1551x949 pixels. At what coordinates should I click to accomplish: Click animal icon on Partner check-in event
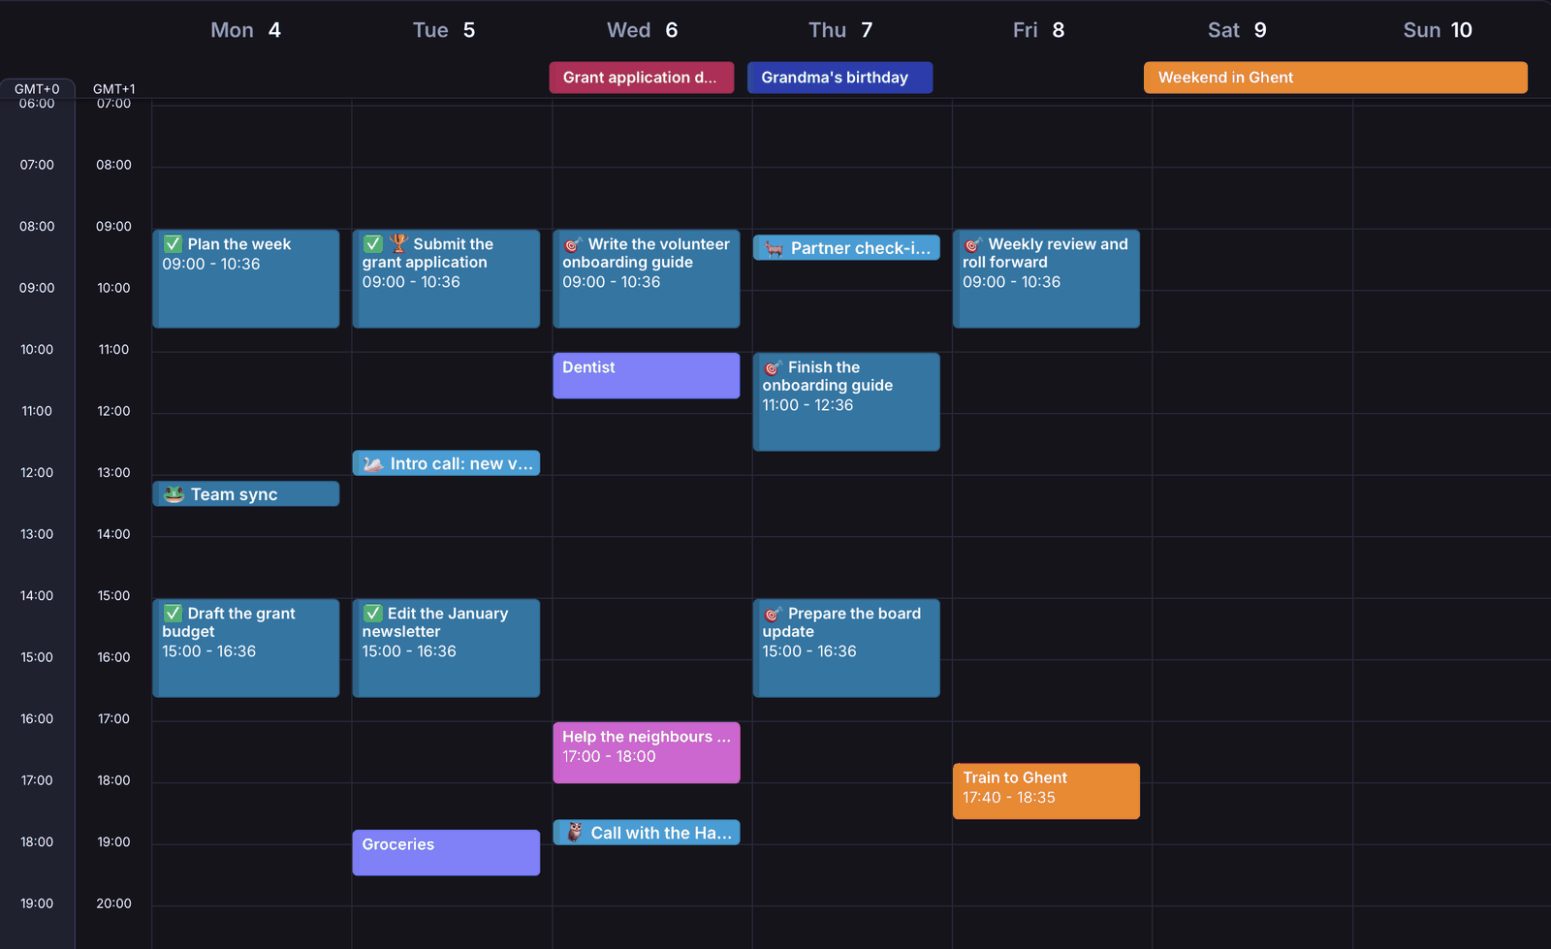[774, 248]
